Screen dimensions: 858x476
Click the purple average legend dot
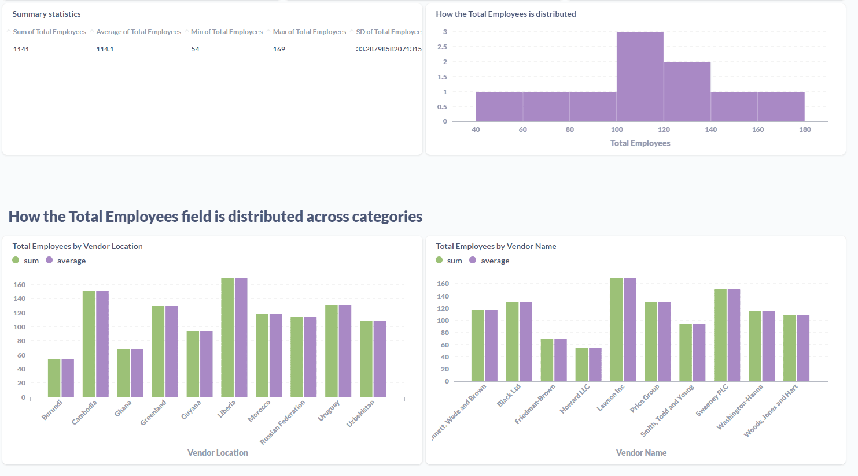[x=50, y=261]
